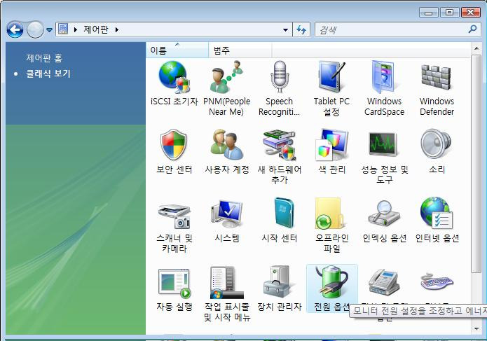Open the keyboard icon
487x341 pixels.
point(437,281)
